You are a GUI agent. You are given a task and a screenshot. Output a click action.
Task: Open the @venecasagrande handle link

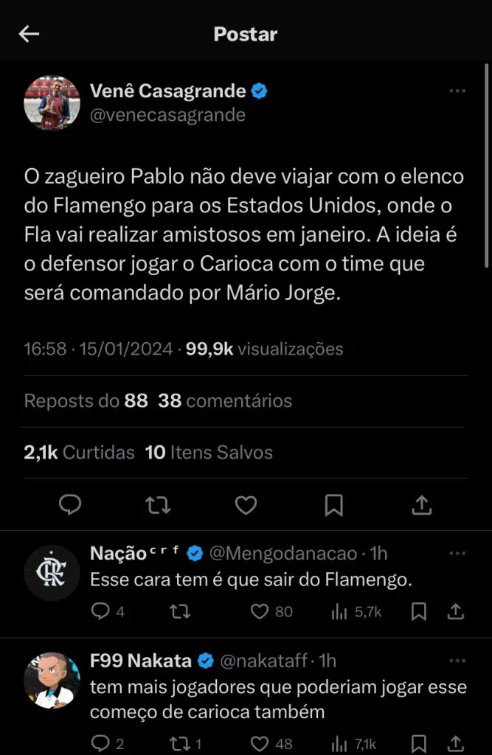point(167,115)
